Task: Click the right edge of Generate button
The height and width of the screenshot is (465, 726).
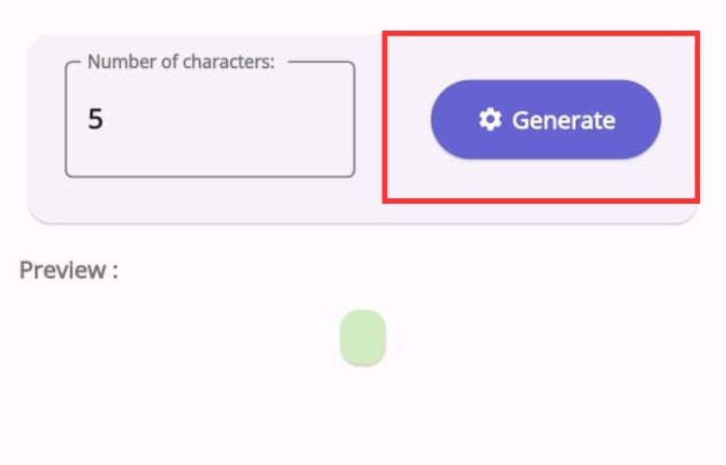Action: coord(650,120)
